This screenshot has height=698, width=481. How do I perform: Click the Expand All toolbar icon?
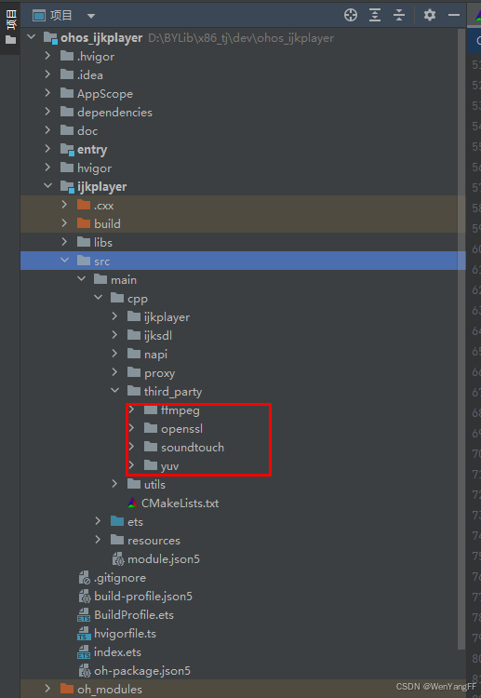tap(375, 15)
